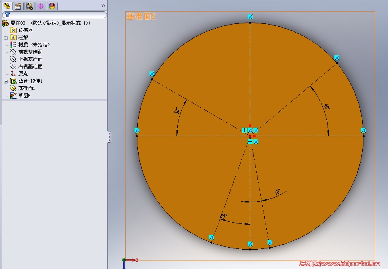Select the 原点 origin item

tap(23, 73)
